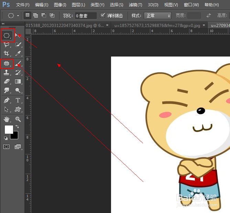Close the u=1857527673 document tab

coord(204,25)
